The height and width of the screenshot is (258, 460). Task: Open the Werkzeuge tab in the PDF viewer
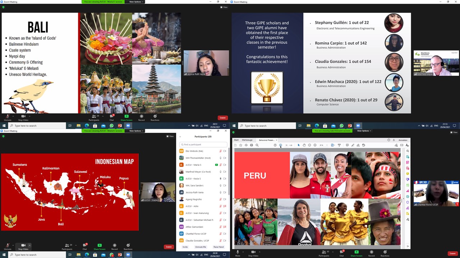click(x=247, y=140)
